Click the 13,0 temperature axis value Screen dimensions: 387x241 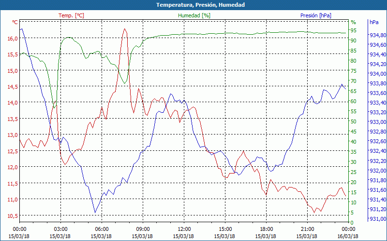click(13, 135)
